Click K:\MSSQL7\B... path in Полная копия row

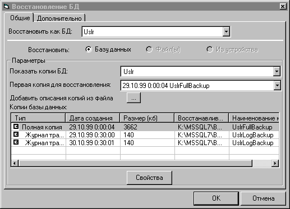point(200,127)
